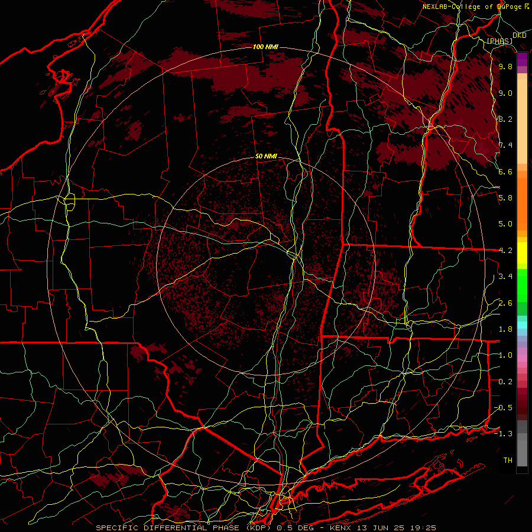Click the 5.8 scale value

coord(505,198)
